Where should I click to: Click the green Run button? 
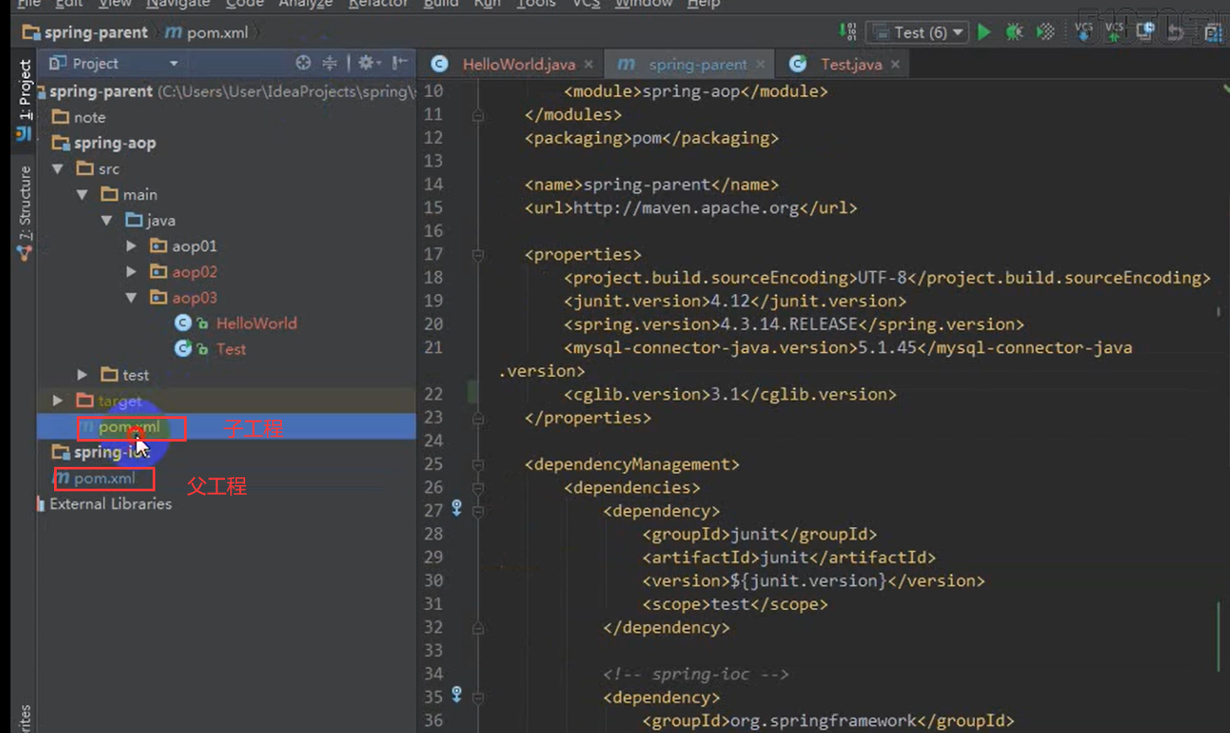(984, 32)
